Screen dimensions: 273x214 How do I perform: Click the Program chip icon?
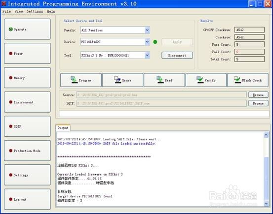pos(74,80)
